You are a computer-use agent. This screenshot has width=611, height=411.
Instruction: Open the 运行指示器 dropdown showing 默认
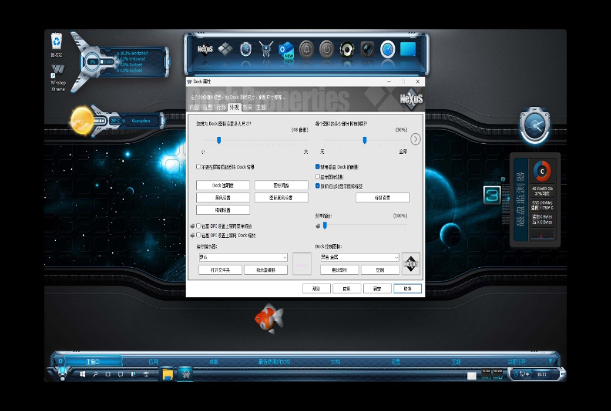(x=242, y=257)
